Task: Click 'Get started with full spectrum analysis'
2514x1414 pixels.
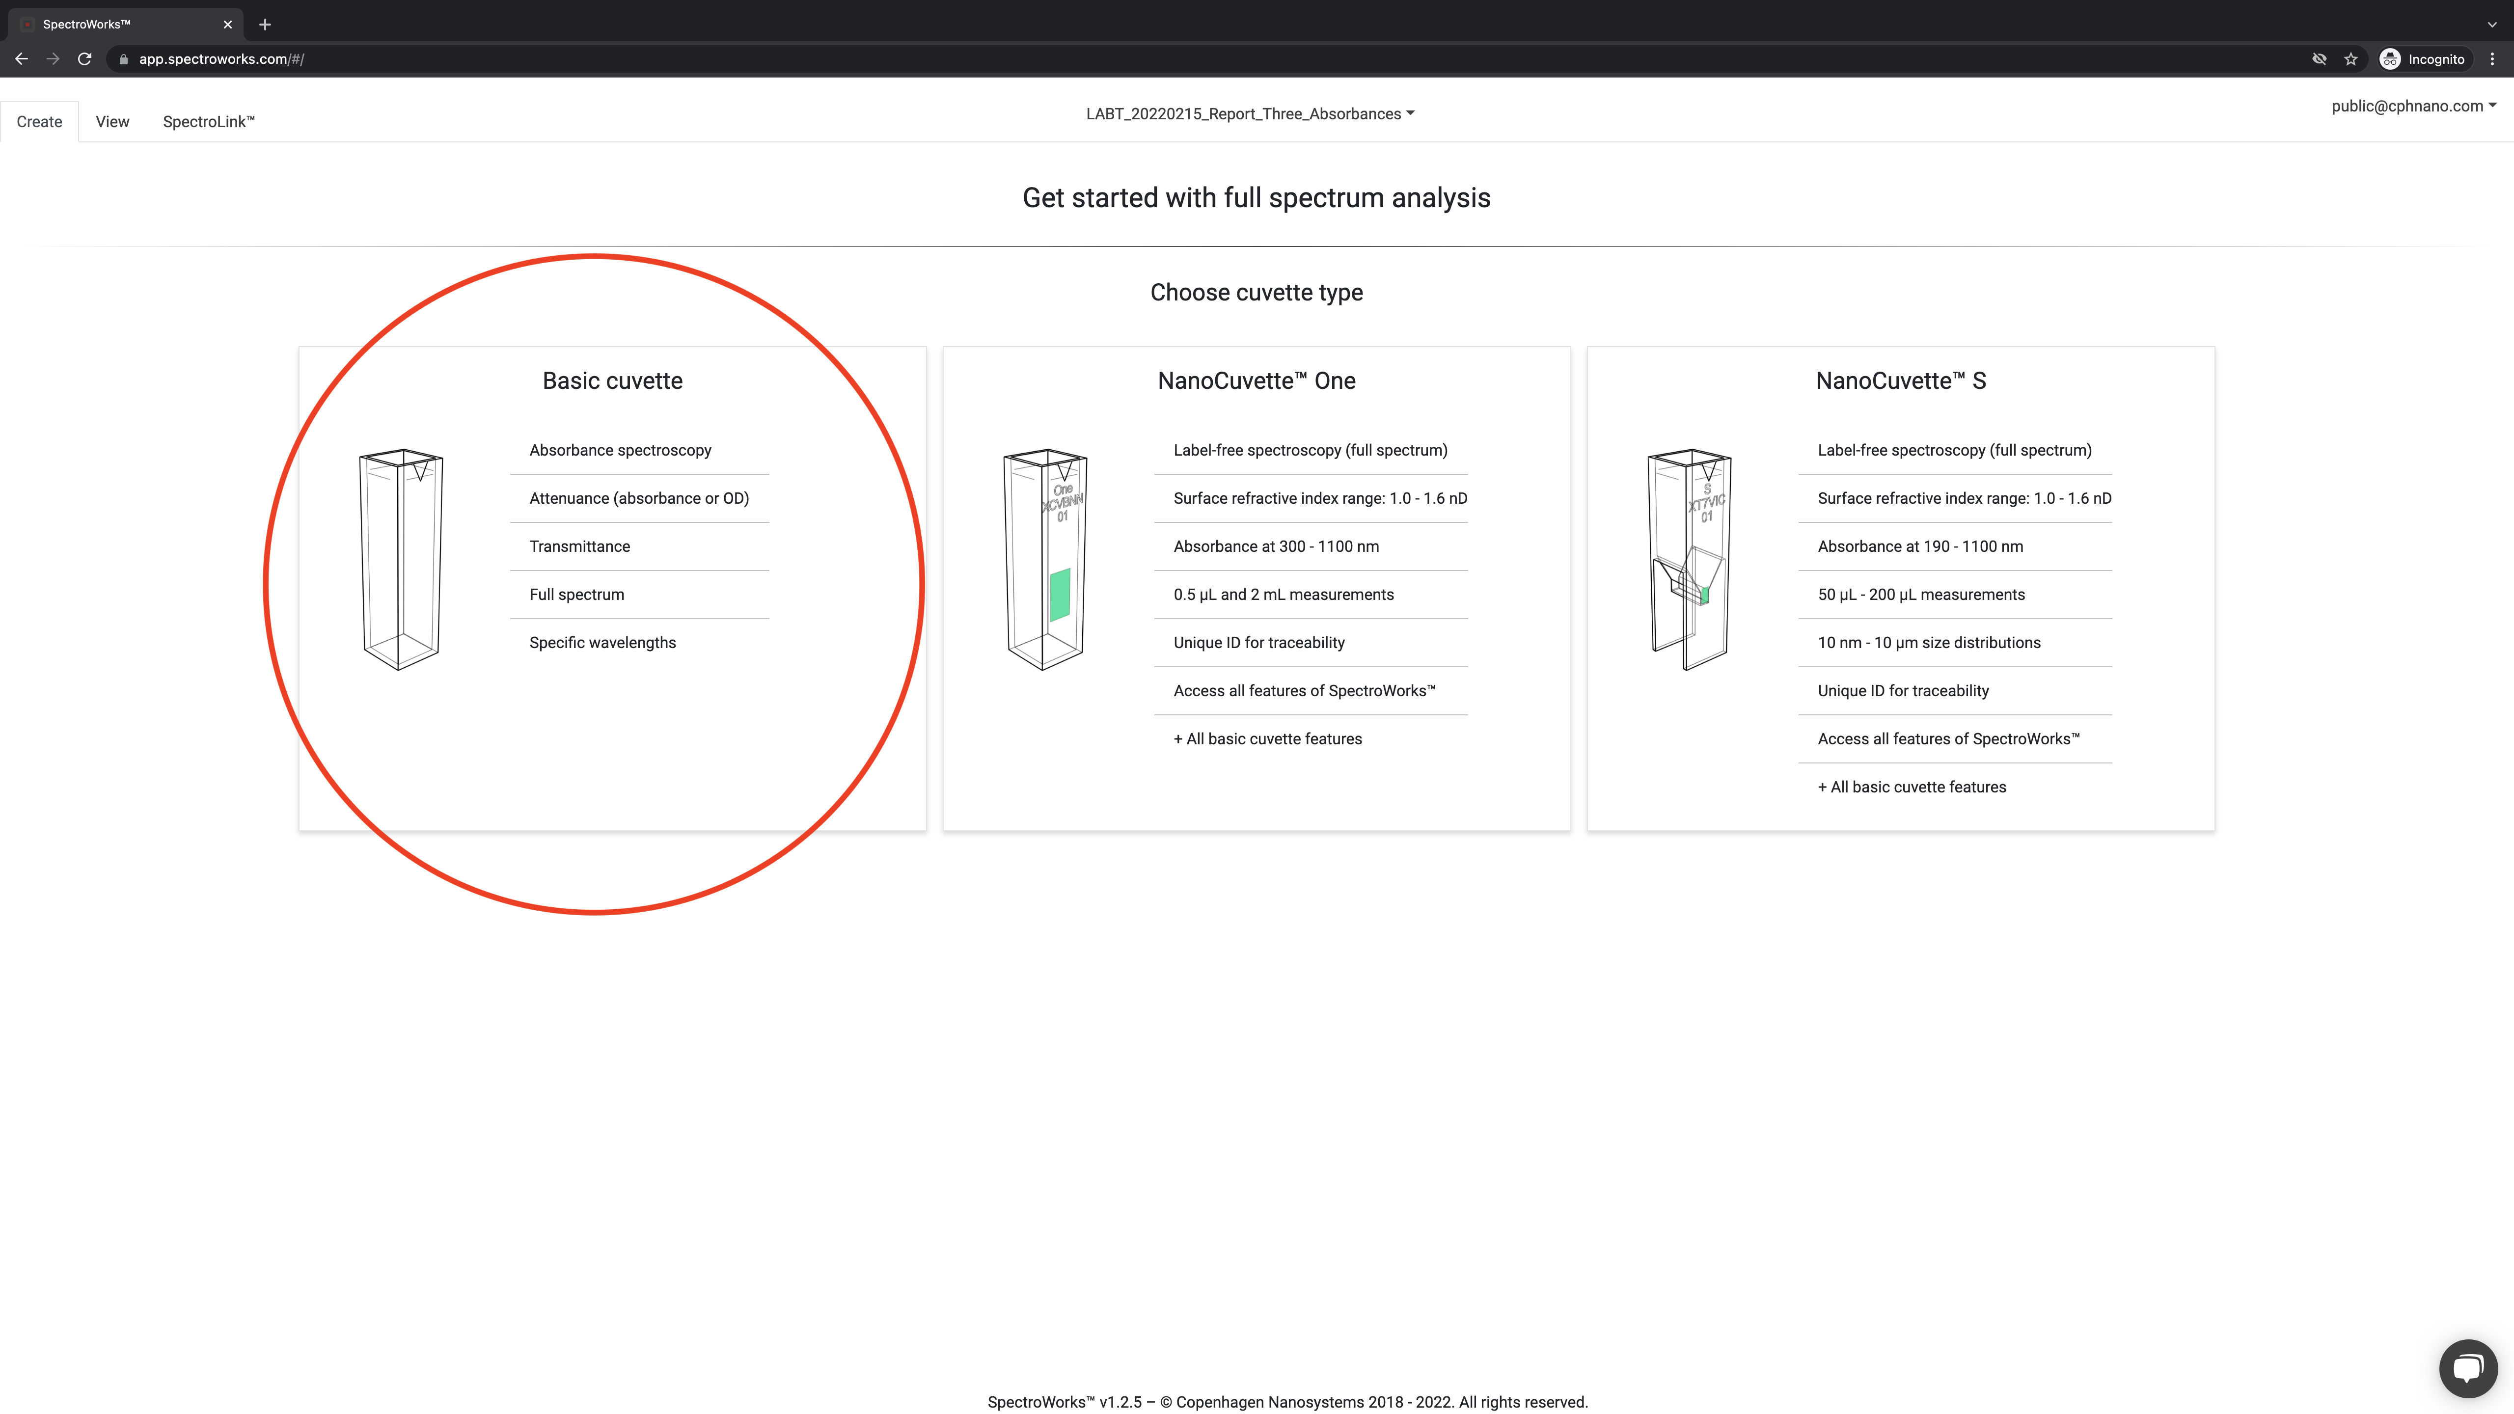Action: [x=1256, y=198]
